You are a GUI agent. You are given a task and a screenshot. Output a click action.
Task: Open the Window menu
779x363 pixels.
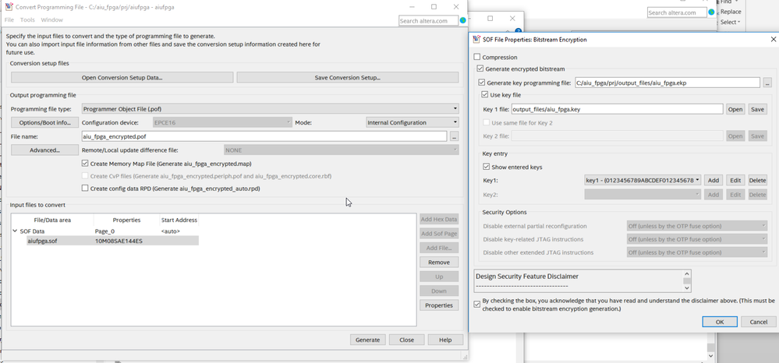[x=51, y=19]
